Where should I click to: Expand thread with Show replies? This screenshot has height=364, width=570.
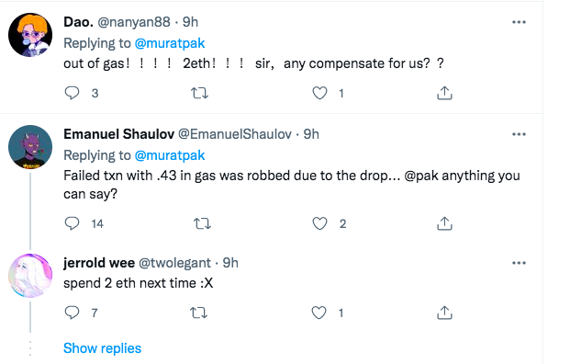[102, 348]
